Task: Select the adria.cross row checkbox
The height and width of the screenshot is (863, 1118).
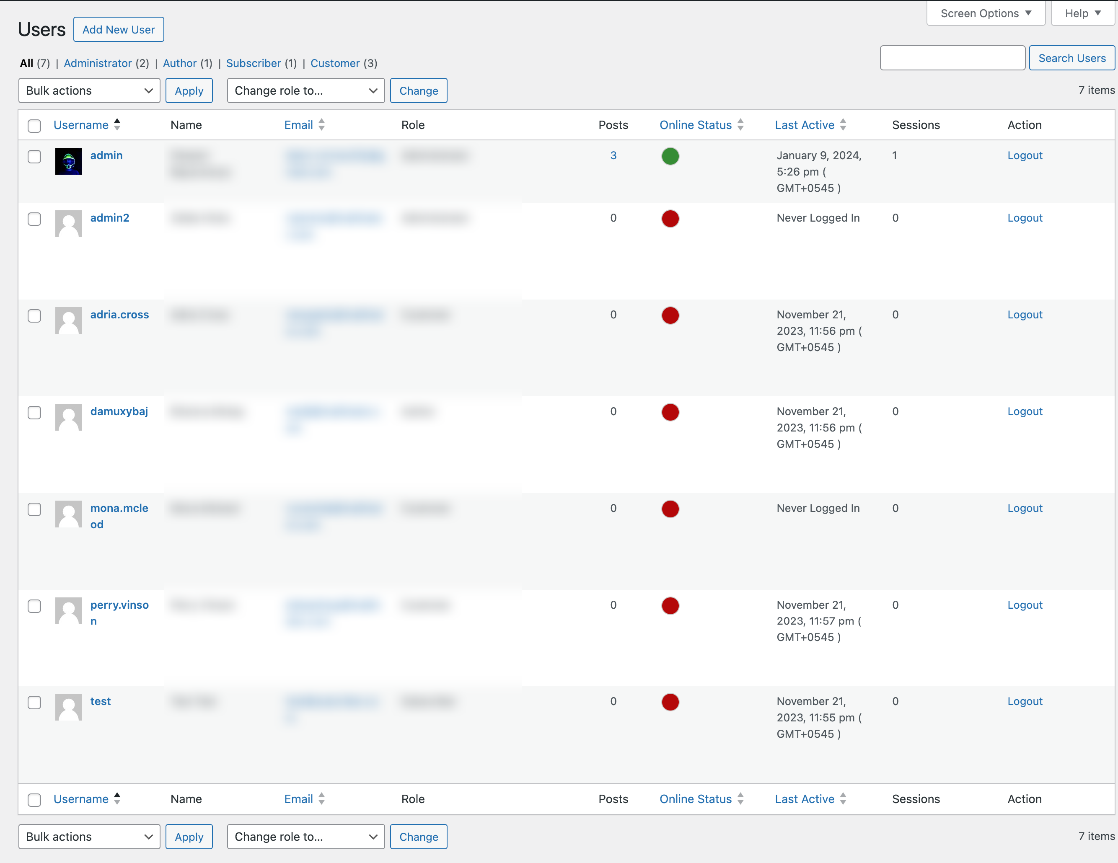Action: (x=34, y=316)
